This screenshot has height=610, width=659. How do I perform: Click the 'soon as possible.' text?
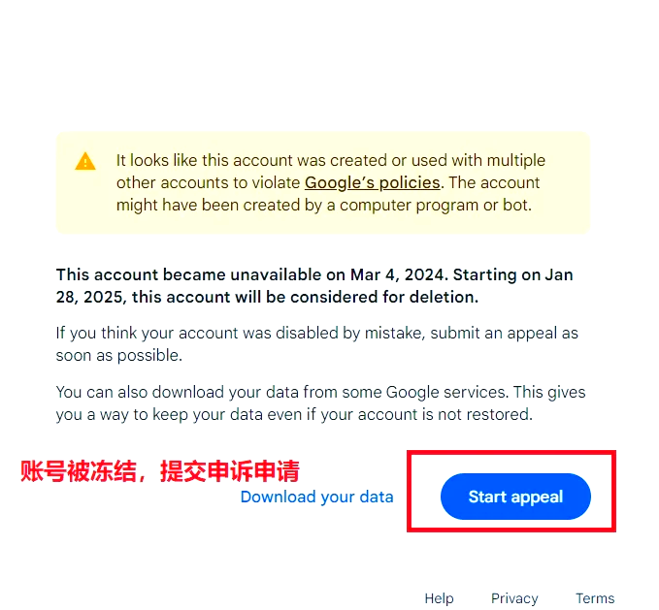click(119, 356)
